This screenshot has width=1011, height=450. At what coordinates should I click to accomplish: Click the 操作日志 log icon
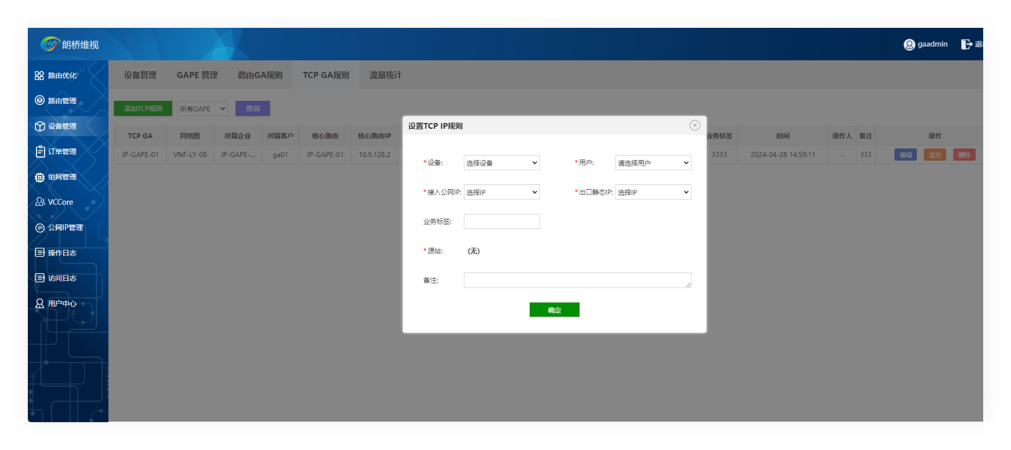click(x=39, y=253)
